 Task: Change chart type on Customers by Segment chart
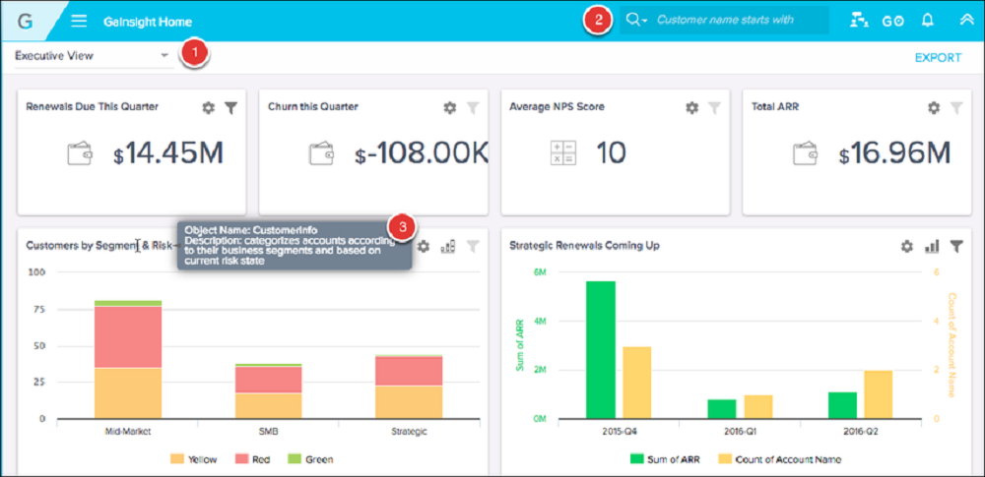448,247
